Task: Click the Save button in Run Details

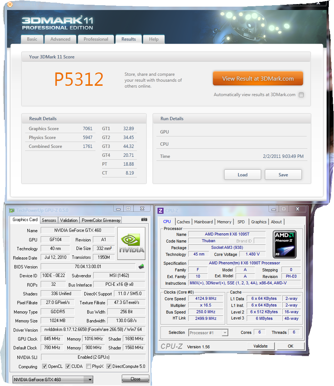Action: pos(283,175)
